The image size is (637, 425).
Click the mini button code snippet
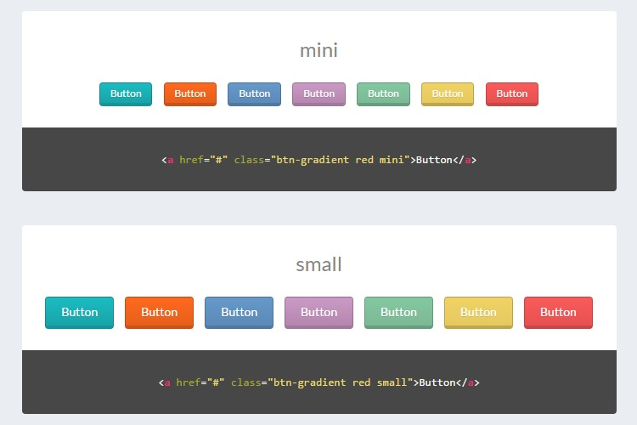(318, 160)
